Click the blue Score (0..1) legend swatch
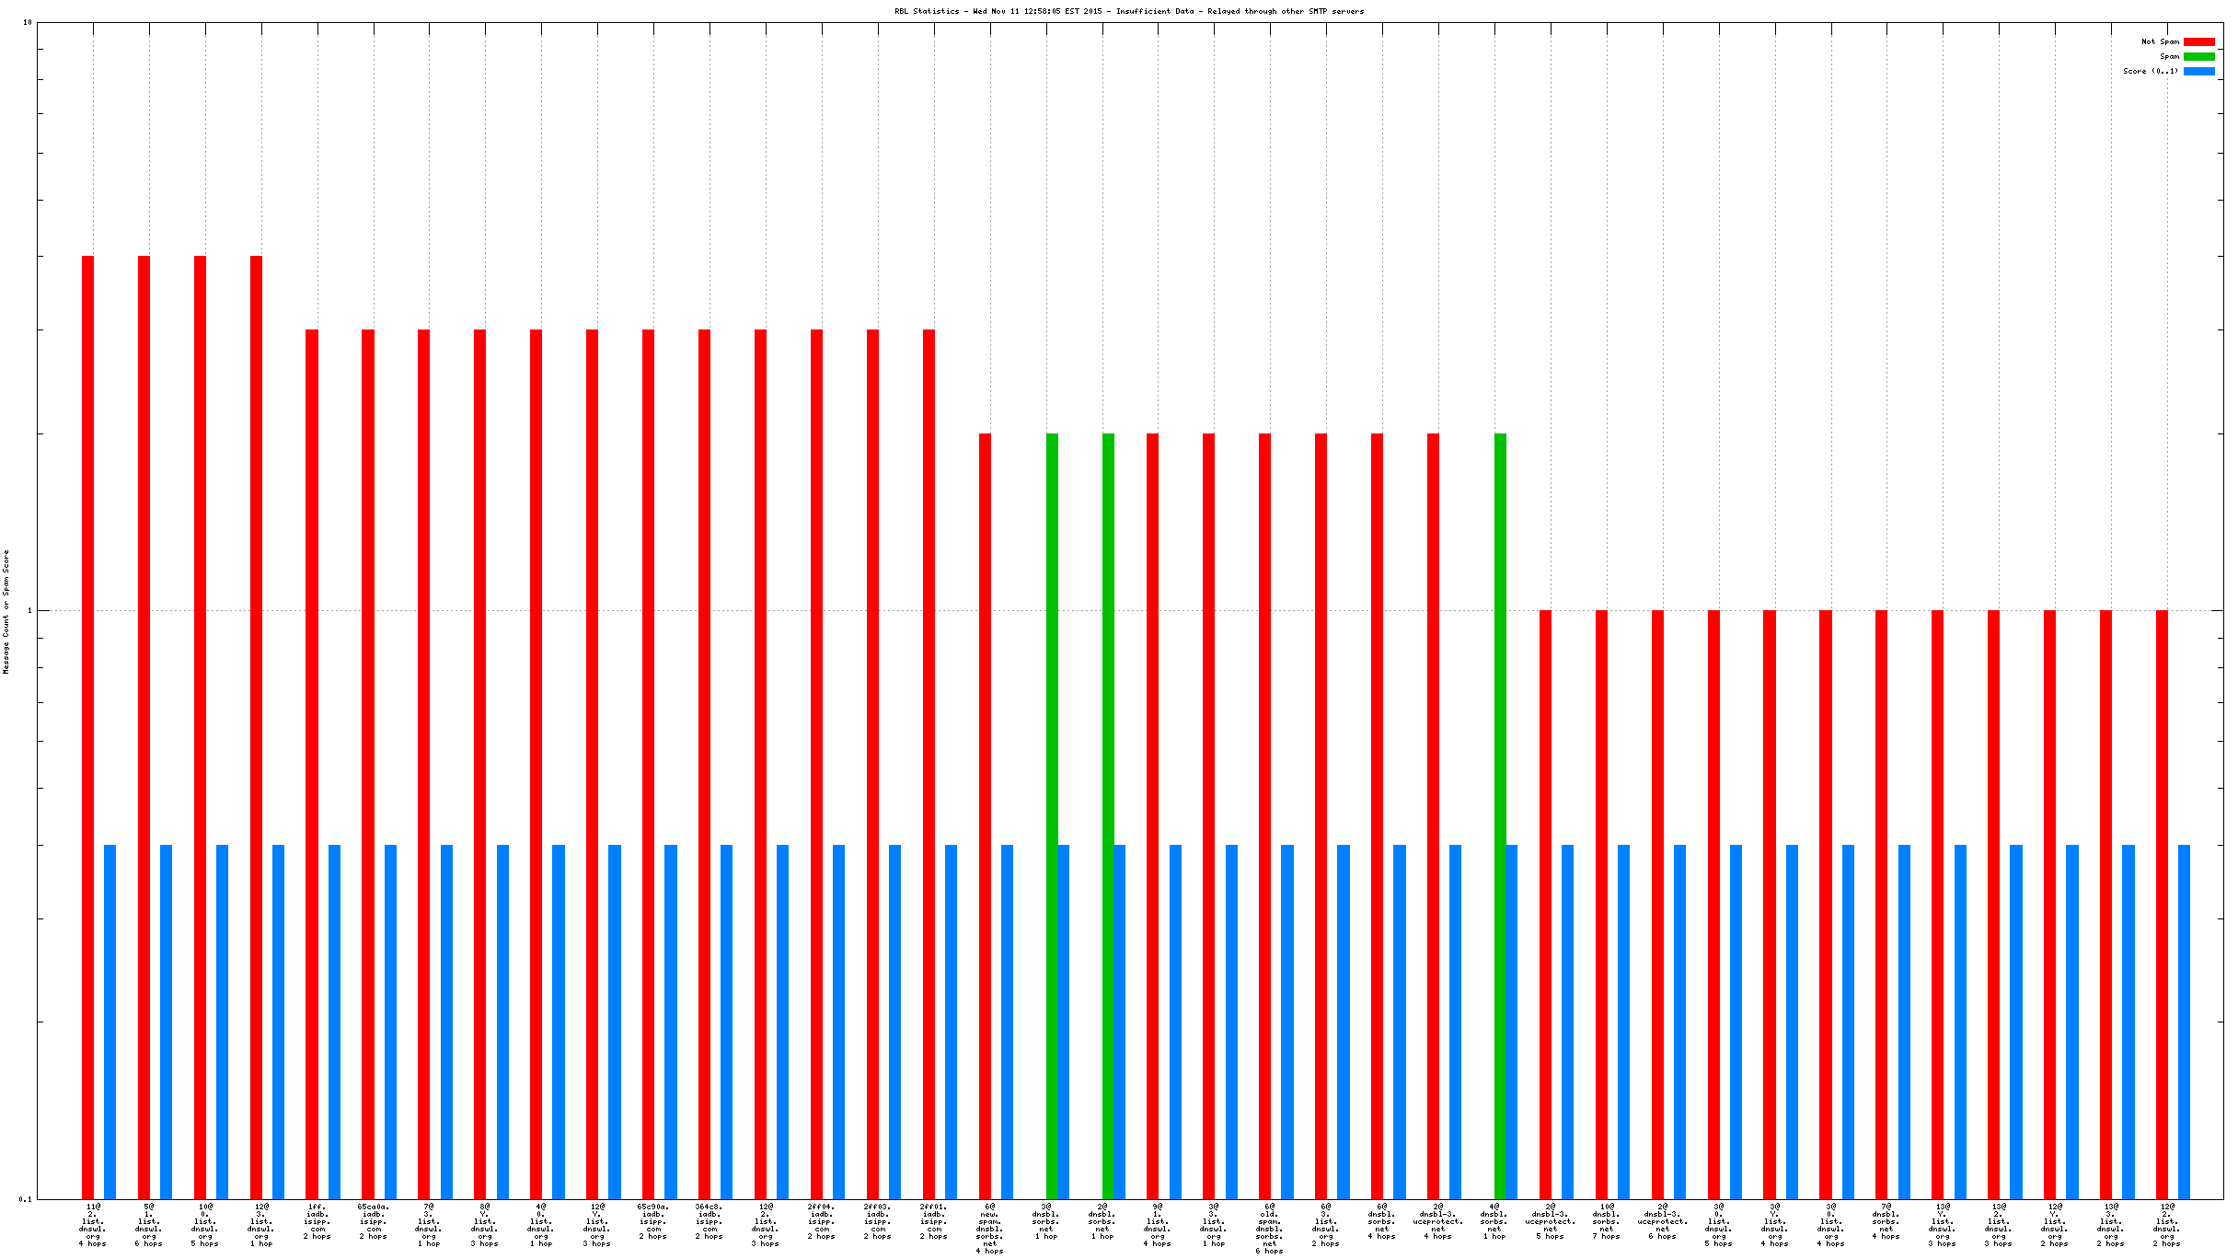Image resolution: width=2238 pixels, height=1259 pixels. tap(2198, 72)
